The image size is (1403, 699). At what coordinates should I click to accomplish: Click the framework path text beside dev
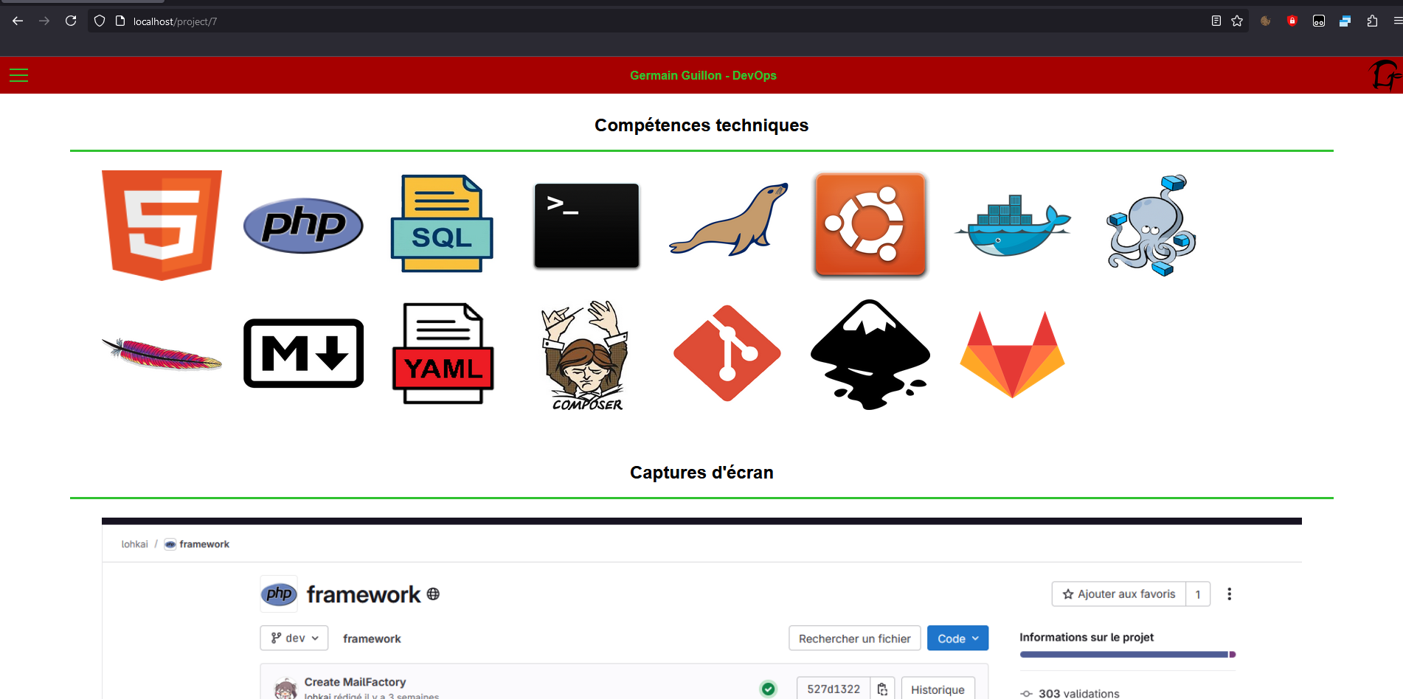click(372, 639)
